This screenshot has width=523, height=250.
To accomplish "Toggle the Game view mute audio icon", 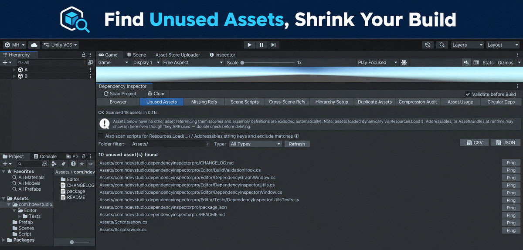I will tap(466, 63).
